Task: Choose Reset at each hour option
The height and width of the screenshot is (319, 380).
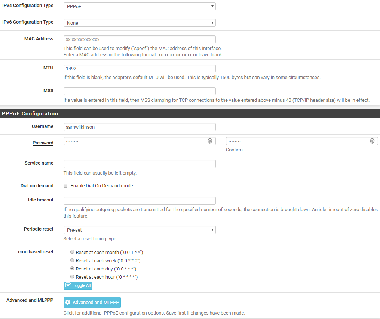Action: click(x=72, y=277)
